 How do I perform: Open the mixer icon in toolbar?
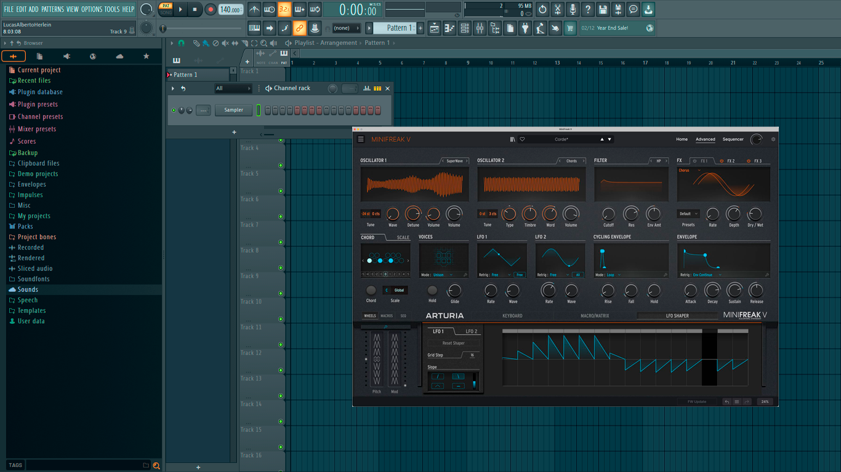480,28
